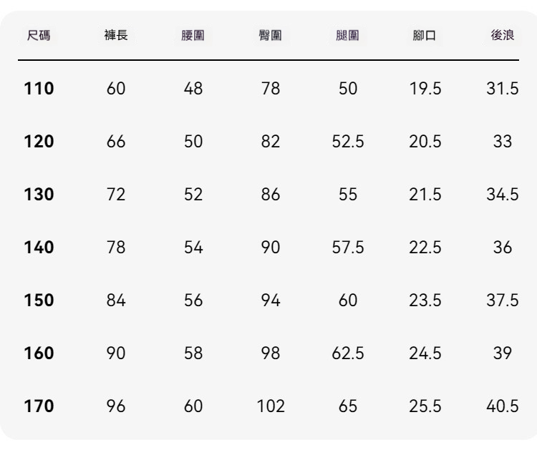Image resolution: width=537 pixels, height=450 pixels.
Task: Select rise value 40.5 cell
Action: 503,406
